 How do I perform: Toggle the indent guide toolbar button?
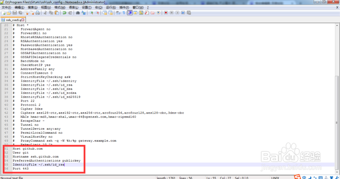tap(130, 13)
